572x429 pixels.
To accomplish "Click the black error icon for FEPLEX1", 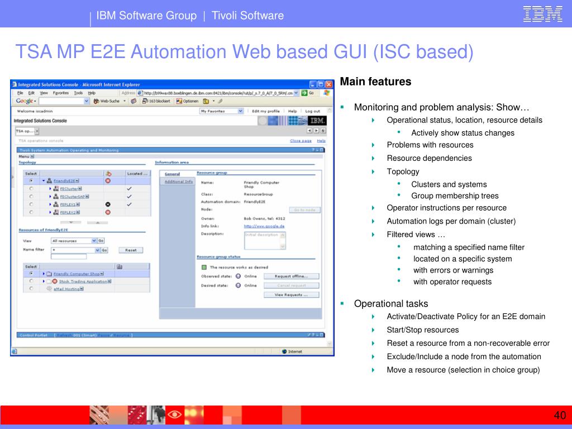I will 108,204.
